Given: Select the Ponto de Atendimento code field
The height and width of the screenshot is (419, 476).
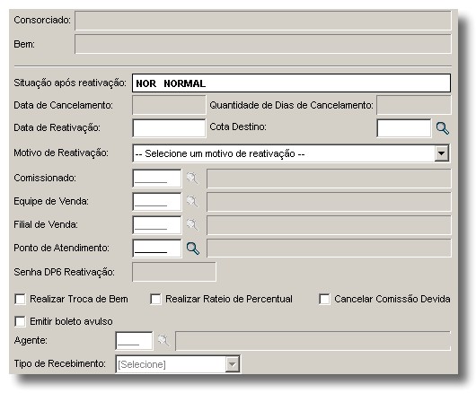Looking at the screenshot, I should [x=157, y=249].
